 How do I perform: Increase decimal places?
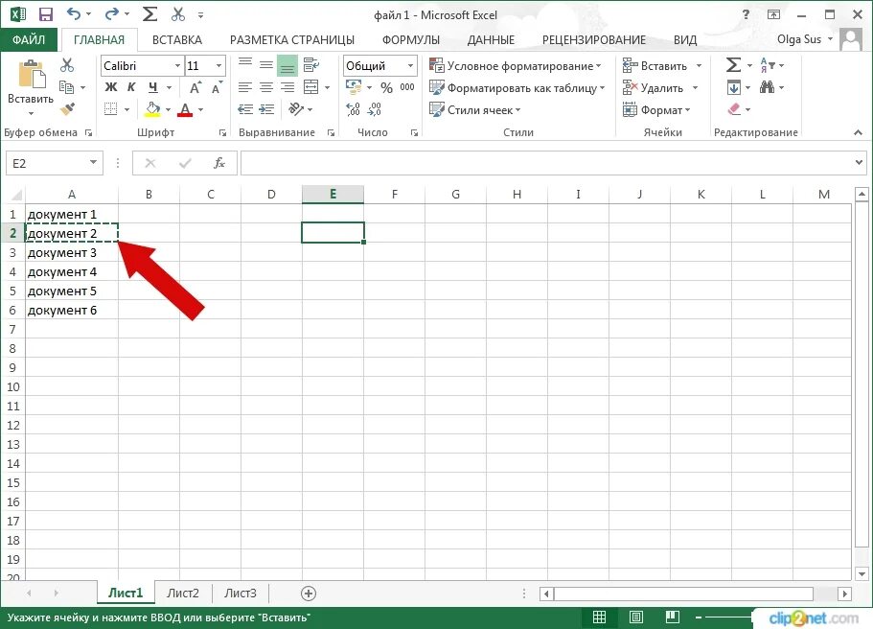coord(353,109)
